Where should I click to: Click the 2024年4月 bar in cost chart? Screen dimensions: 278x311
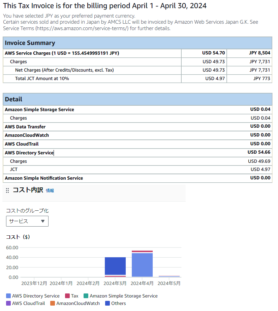tap(142, 265)
